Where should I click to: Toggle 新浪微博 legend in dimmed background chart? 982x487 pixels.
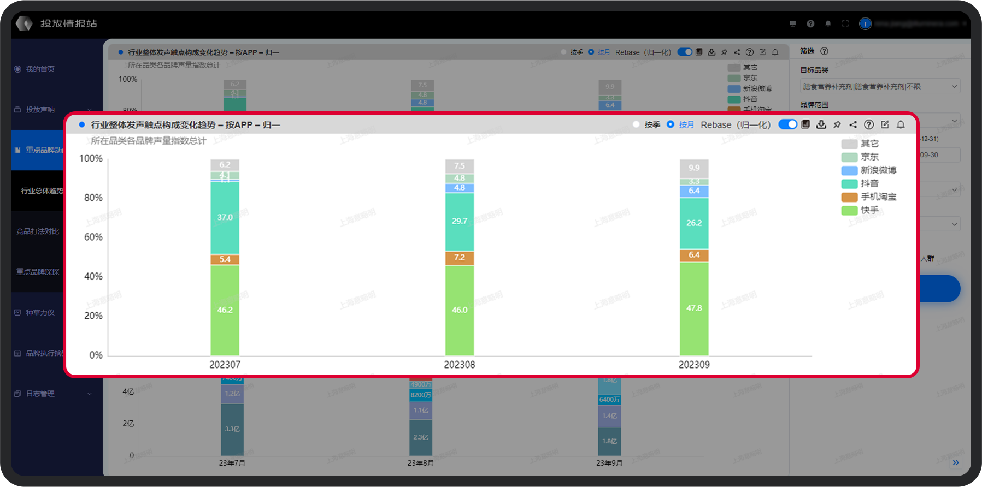click(x=750, y=88)
